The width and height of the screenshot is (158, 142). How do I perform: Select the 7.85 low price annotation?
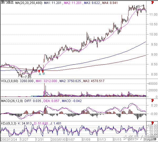click(24, 77)
